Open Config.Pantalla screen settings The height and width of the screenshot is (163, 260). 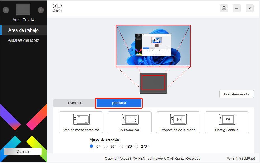click(227, 122)
